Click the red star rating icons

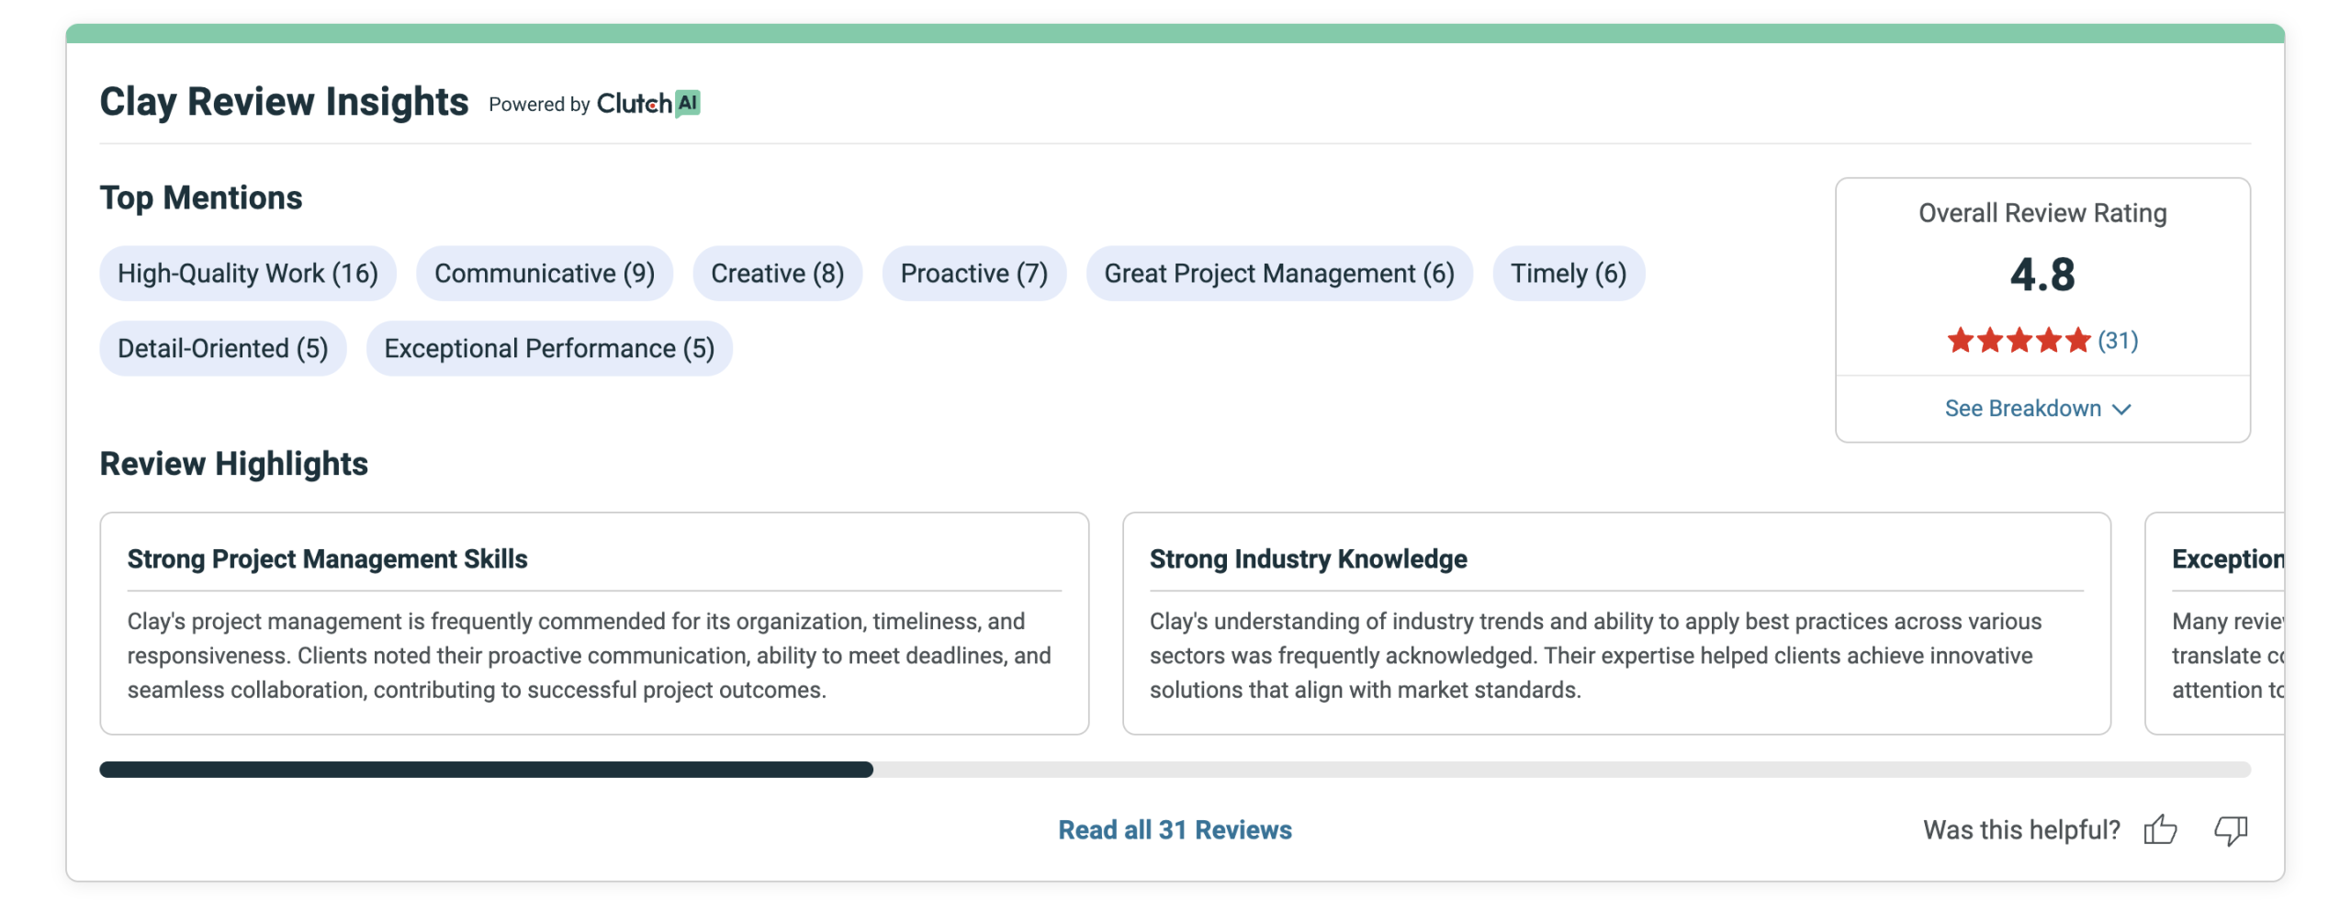point(2018,341)
